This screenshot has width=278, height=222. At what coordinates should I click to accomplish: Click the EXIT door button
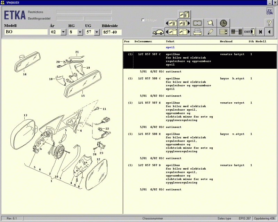(x=249, y=32)
